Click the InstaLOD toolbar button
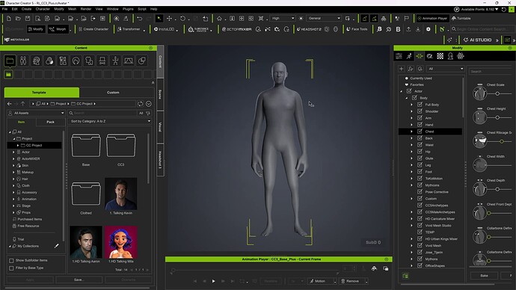516x290 pixels. [165, 29]
